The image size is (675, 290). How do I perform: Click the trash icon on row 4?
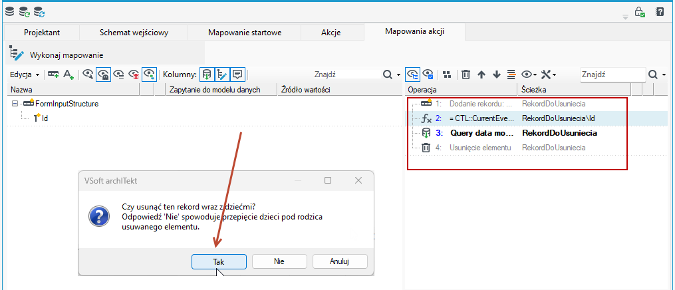point(426,148)
